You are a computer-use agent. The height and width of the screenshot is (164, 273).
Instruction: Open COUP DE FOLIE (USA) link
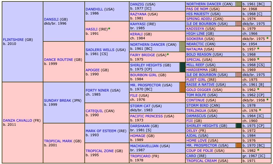[200, 151]
